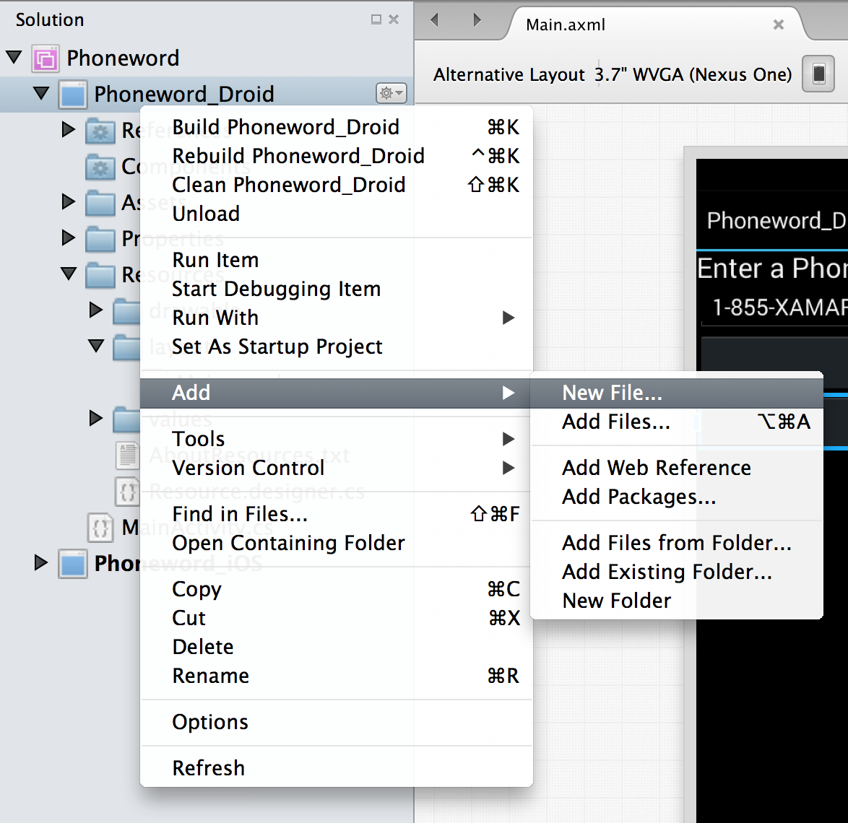Click New Folder in the submenu

(x=616, y=601)
